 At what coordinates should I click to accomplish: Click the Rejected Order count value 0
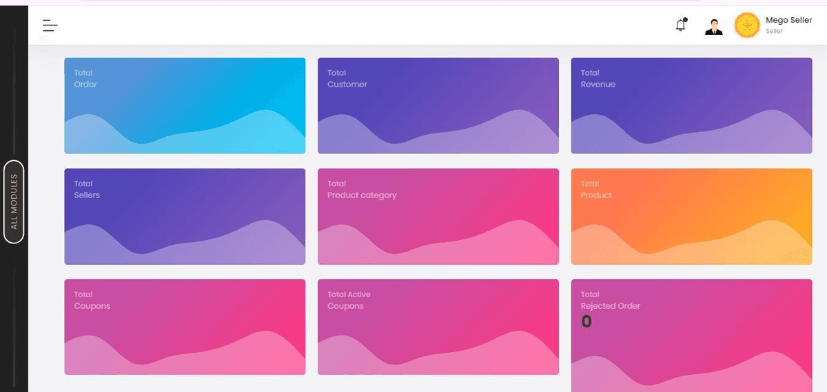tap(586, 322)
